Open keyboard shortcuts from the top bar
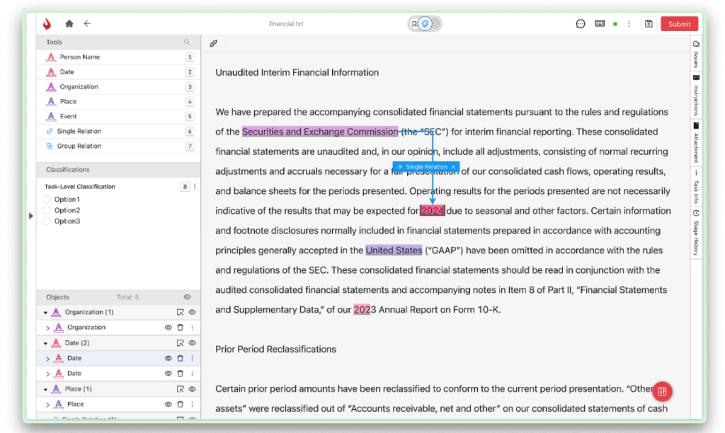The height and width of the screenshot is (433, 725). pos(599,23)
